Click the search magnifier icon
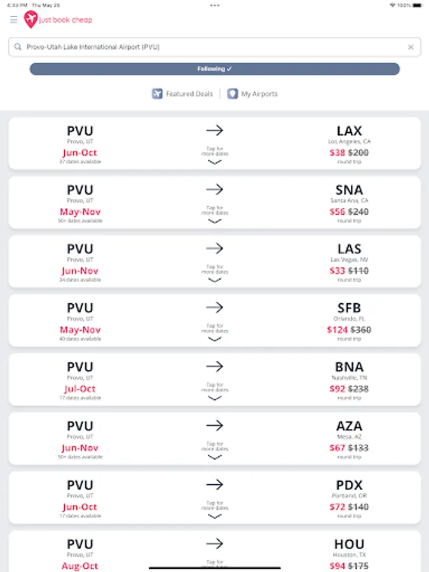Screen dimensions: 429x572 coord(17,47)
